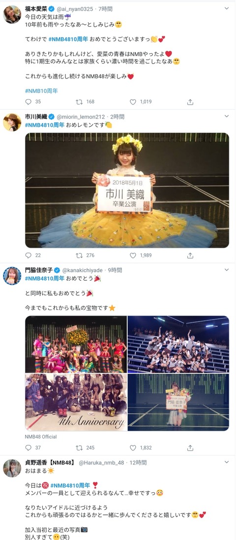Open the #NMB4810周年 hashtag in 貞野遥香's tweet

point(70,485)
